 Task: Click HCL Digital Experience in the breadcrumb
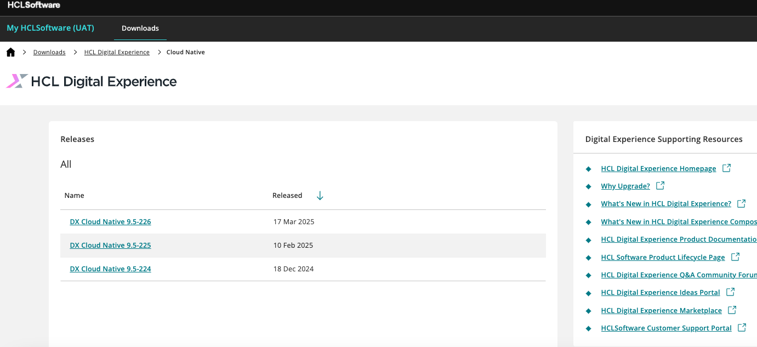click(117, 52)
